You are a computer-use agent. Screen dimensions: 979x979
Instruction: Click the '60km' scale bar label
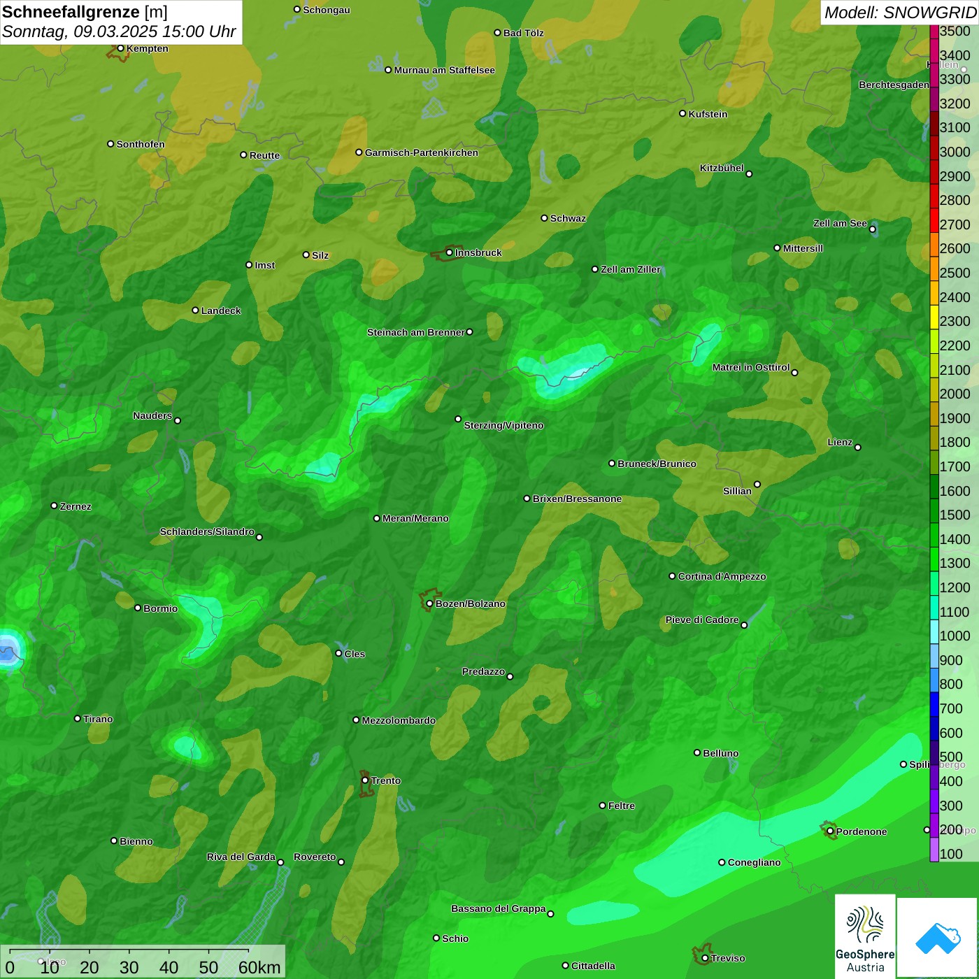pos(259,967)
